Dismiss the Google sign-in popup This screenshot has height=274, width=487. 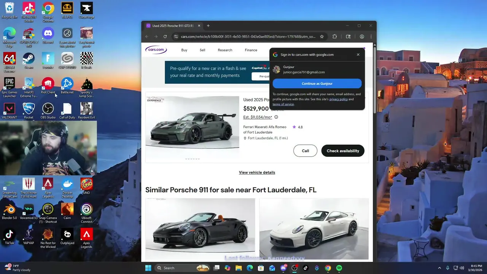point(358,54)
